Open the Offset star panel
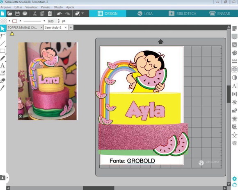238x190 pixels. click(234, 119)
